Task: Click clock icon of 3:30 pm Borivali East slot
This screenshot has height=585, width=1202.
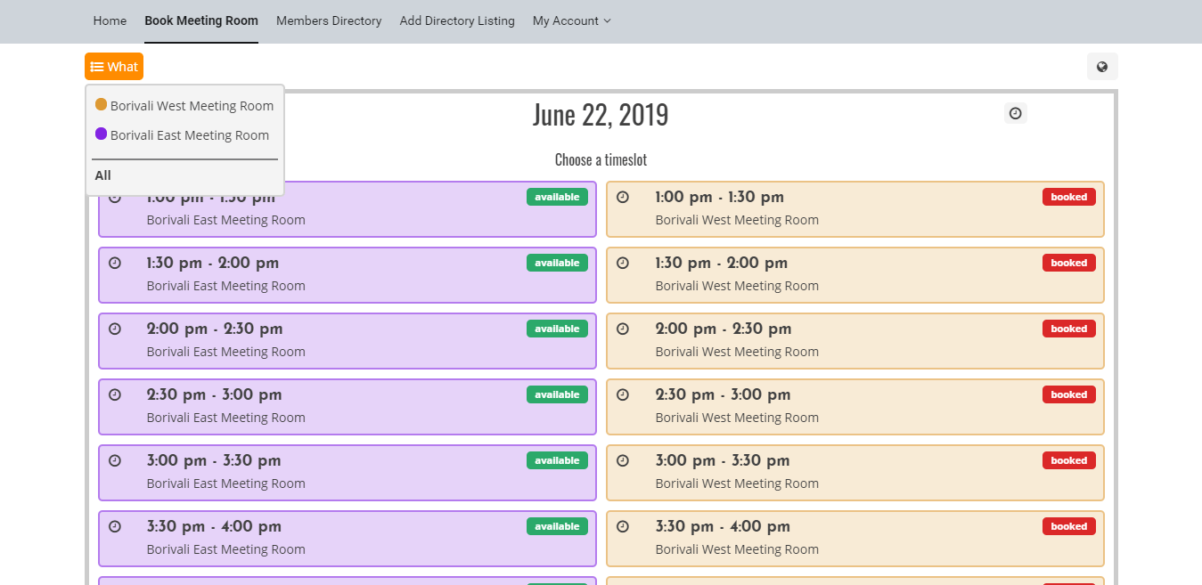Action: [115, 526]
